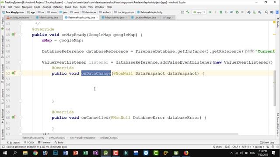Open the Terminal tool window
280x157 pixels.
point(44,143)
